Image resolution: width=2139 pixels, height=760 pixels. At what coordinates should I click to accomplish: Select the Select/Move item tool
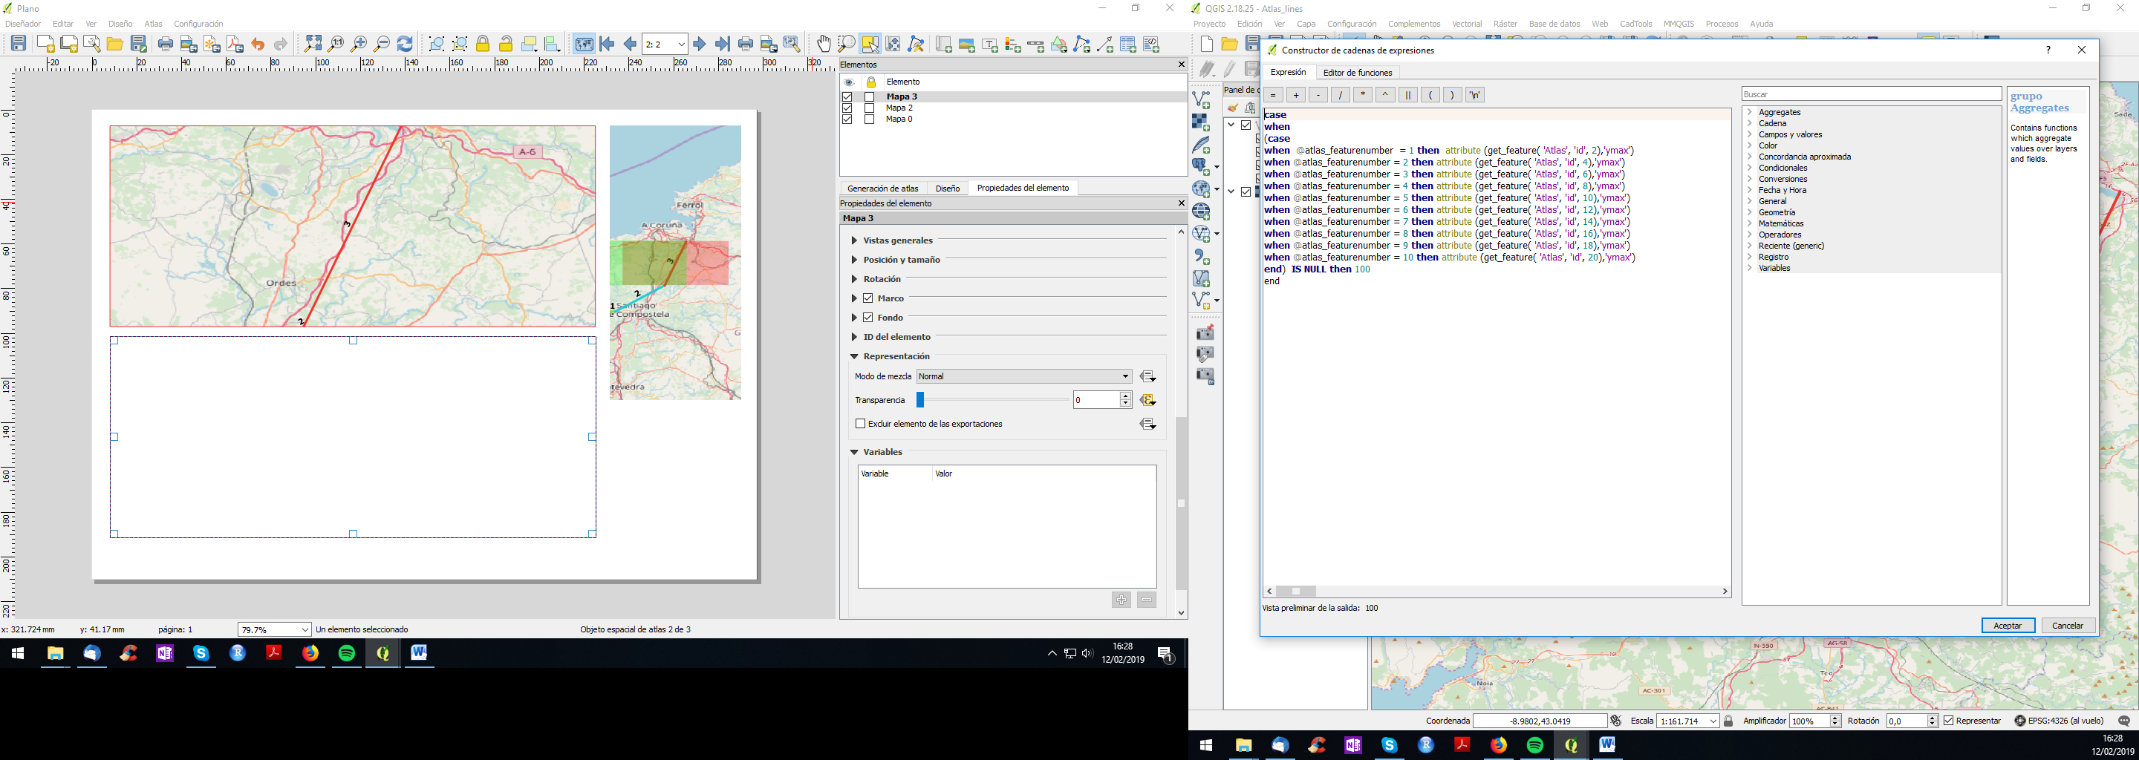(870, 44)
